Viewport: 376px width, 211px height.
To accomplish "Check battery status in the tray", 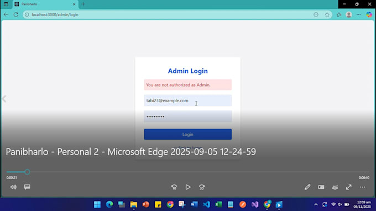I will point(347,204).
